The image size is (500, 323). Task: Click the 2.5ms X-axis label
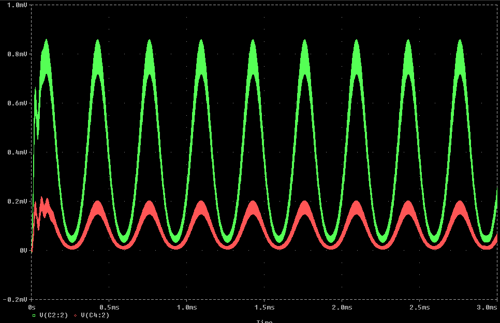coord(420,307)
